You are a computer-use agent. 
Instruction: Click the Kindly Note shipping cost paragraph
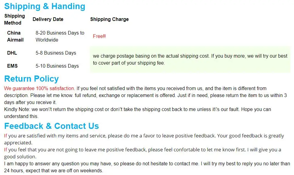point(137,113)
